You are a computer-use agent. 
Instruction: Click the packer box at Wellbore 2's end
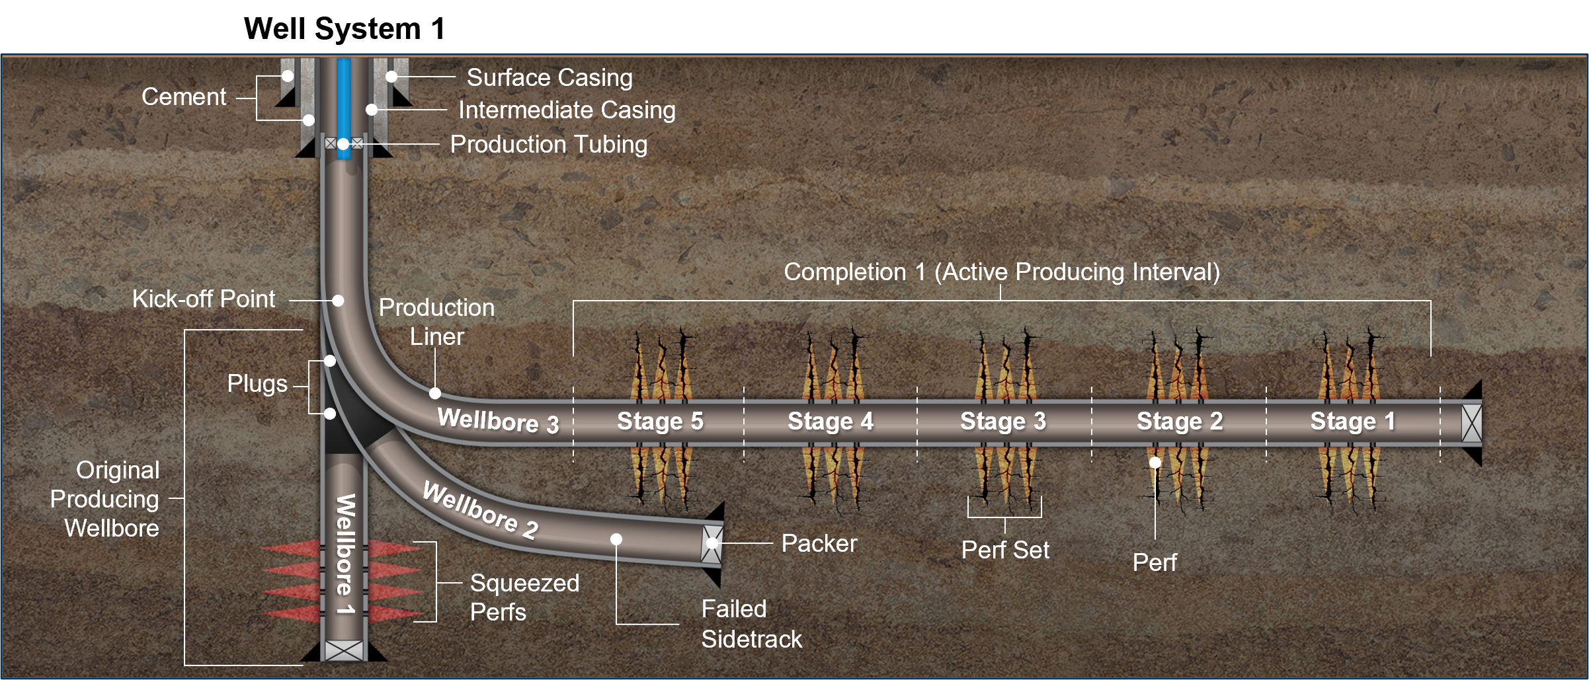pos(712,544)
